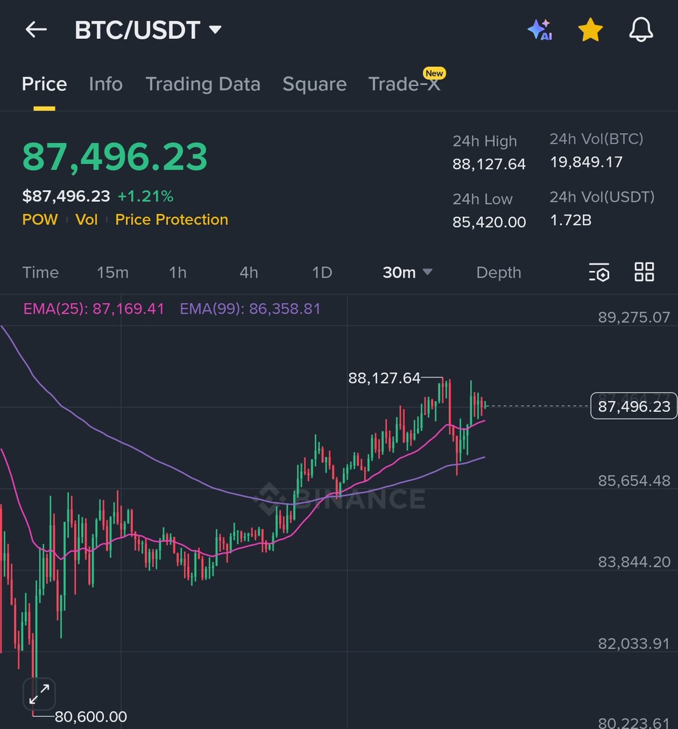Tap the large 87,496.23 price
This screenshot has height=729, width=678.
[x=115, y=156]
